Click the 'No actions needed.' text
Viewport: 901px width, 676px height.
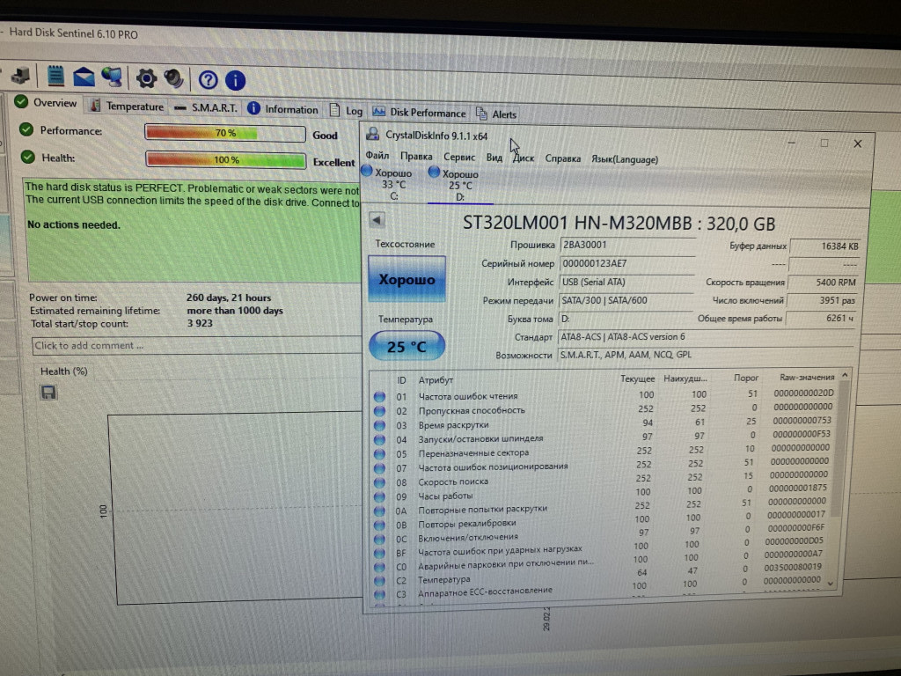pyautogui.click(x=74, y=224)
